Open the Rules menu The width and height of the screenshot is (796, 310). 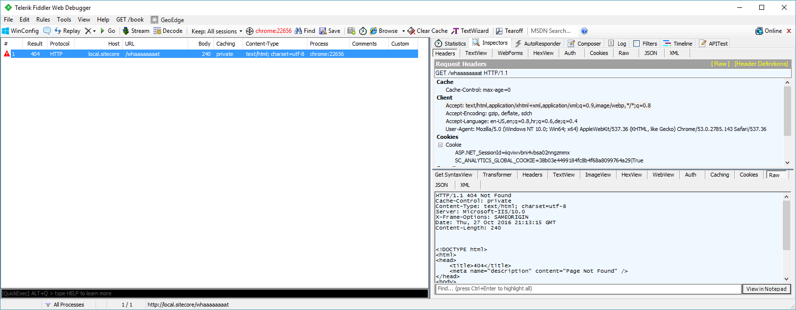pyautogui.click(x=43, y=20)
